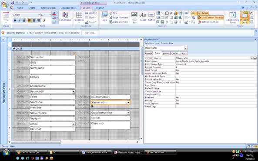Open gridline Width dropdown
Screen dimensions: 258x161
91,13
